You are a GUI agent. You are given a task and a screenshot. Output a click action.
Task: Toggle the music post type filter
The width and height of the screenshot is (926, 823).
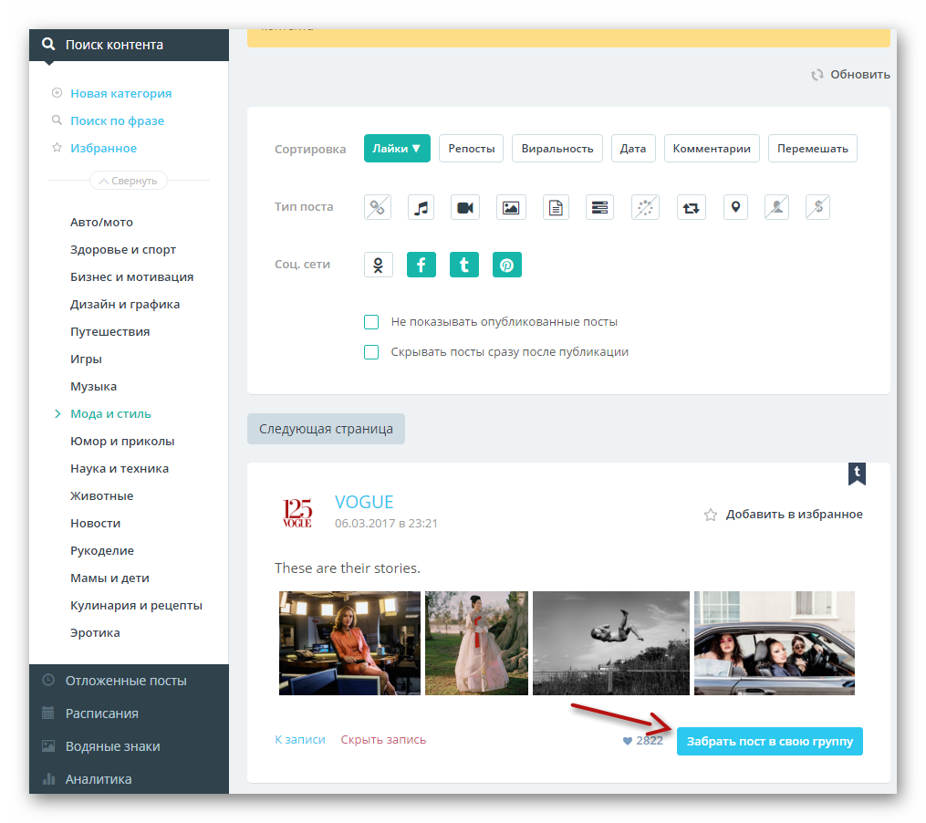point(421,207)
